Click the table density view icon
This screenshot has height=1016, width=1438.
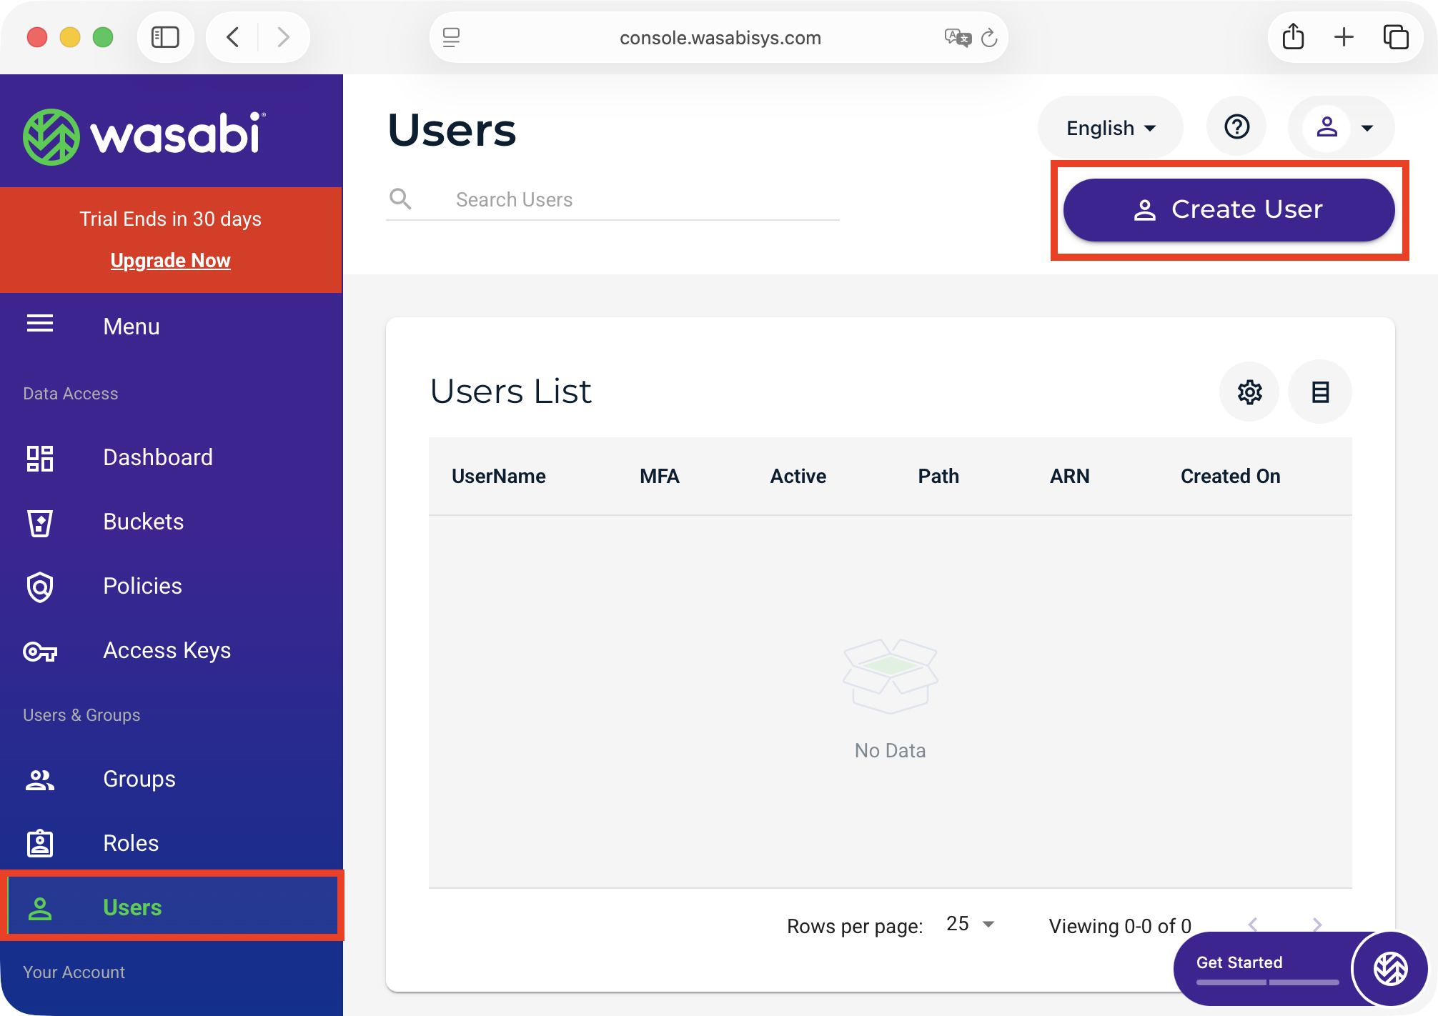[1320, 392]
